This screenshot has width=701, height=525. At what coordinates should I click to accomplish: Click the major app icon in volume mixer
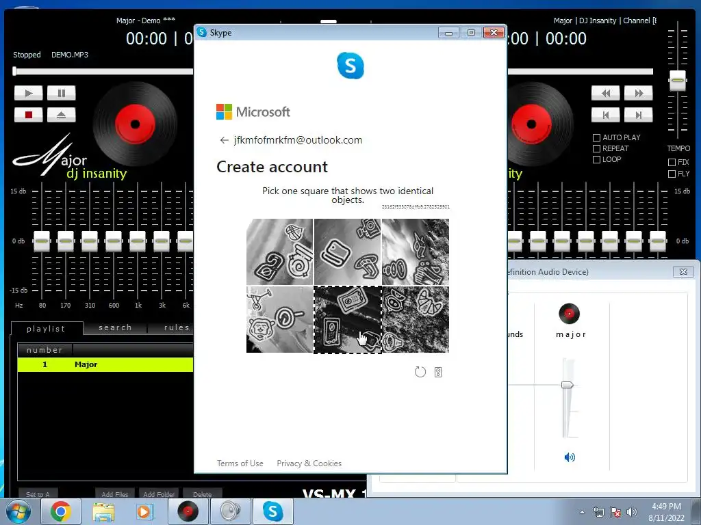point(569,313)
